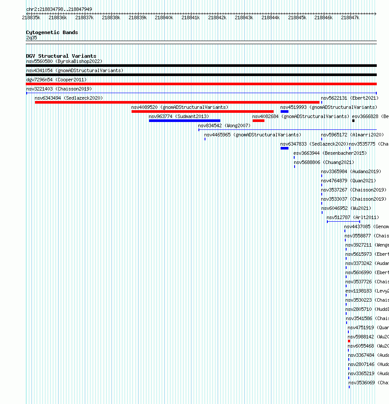The image size is (389, 404).
Task: Click the nsv5560580 (ByrskaBishop2022) variant label
Action: 64,61
